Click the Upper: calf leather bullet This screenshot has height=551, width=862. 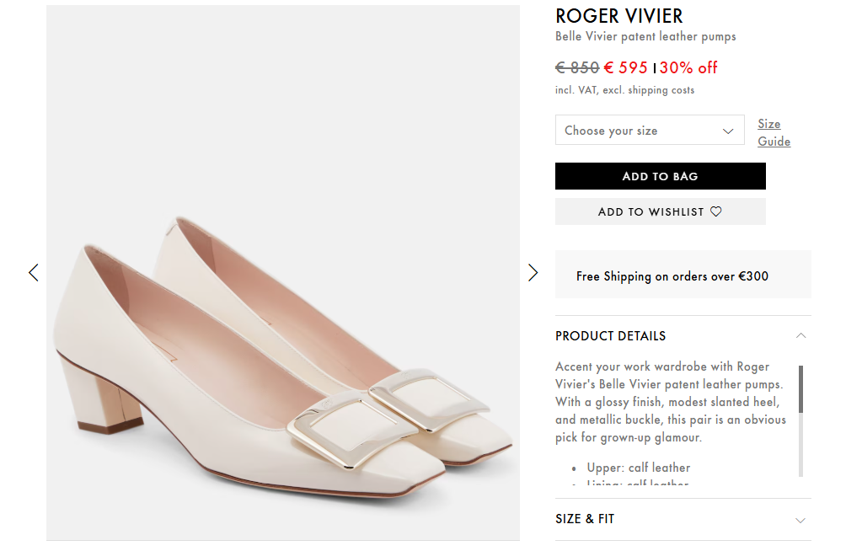[x=659, y=468]
